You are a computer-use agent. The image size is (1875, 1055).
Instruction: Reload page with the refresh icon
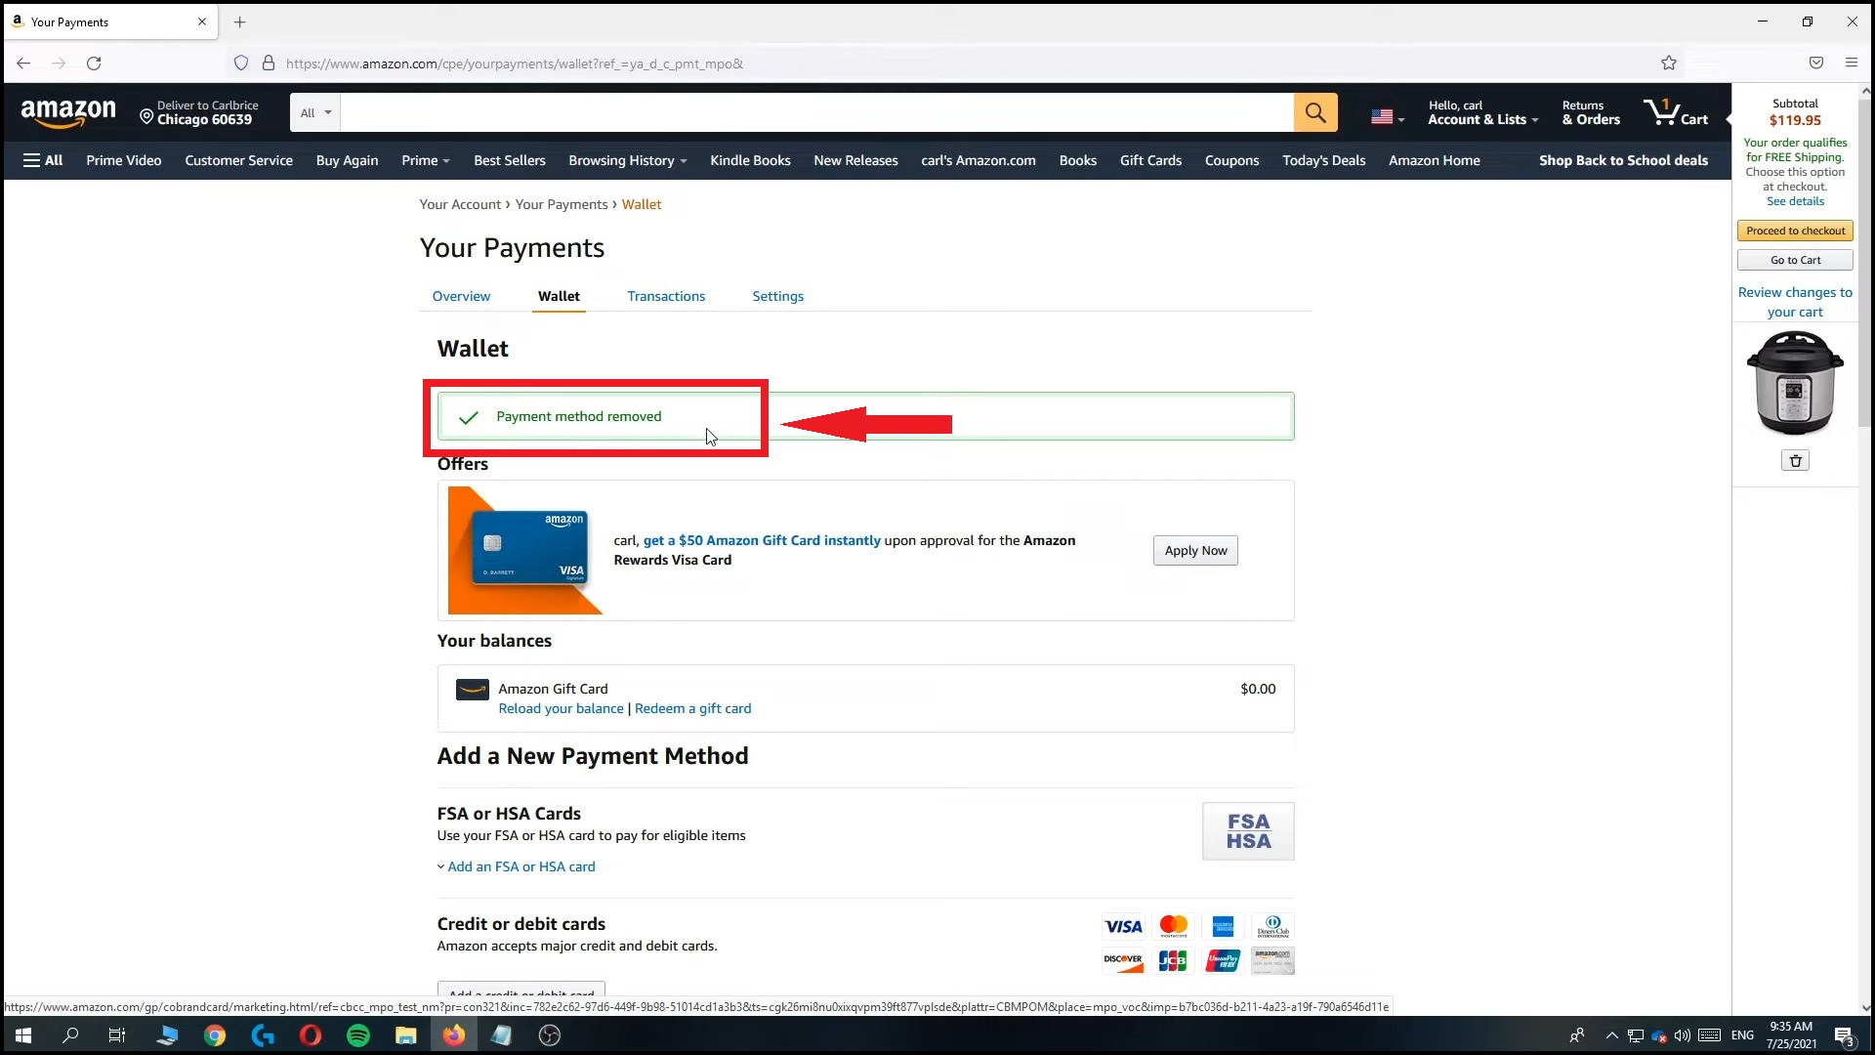point(94,63)
